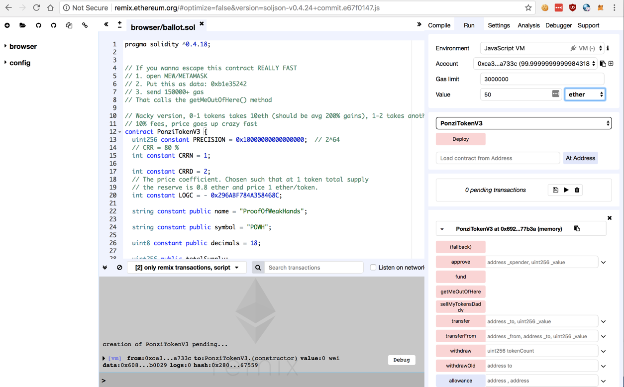
Task: Expand the browser folder tree
Action: tap(5, 46)
